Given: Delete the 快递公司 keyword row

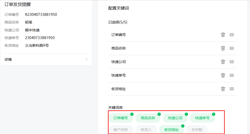Looking at the screenshot, I should coord(223,62).
